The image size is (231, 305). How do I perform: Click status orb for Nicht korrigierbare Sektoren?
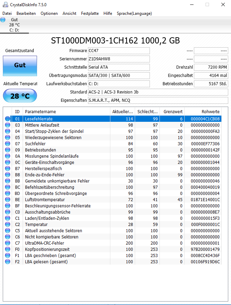[x=8, y=237]
